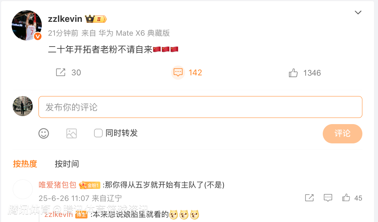378x222 pixels.
Task: Like the 唯爱猪包包 comment with 45 likes
Action: point(346,198)
